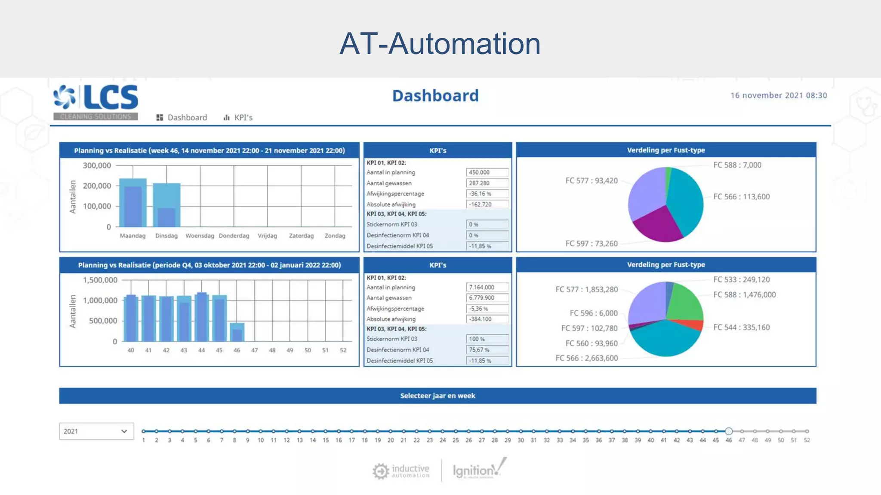Click the weekly 'Aantal in planning' field 450.000
The height and width of the screenshot is (495, 881).
tap(487, 172)
